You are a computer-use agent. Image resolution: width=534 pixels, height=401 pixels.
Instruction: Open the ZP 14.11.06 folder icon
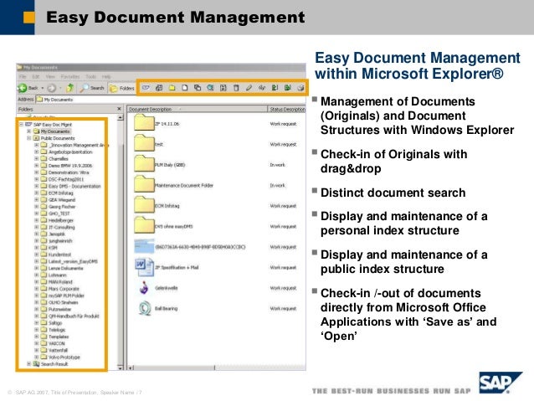(144, 123)
